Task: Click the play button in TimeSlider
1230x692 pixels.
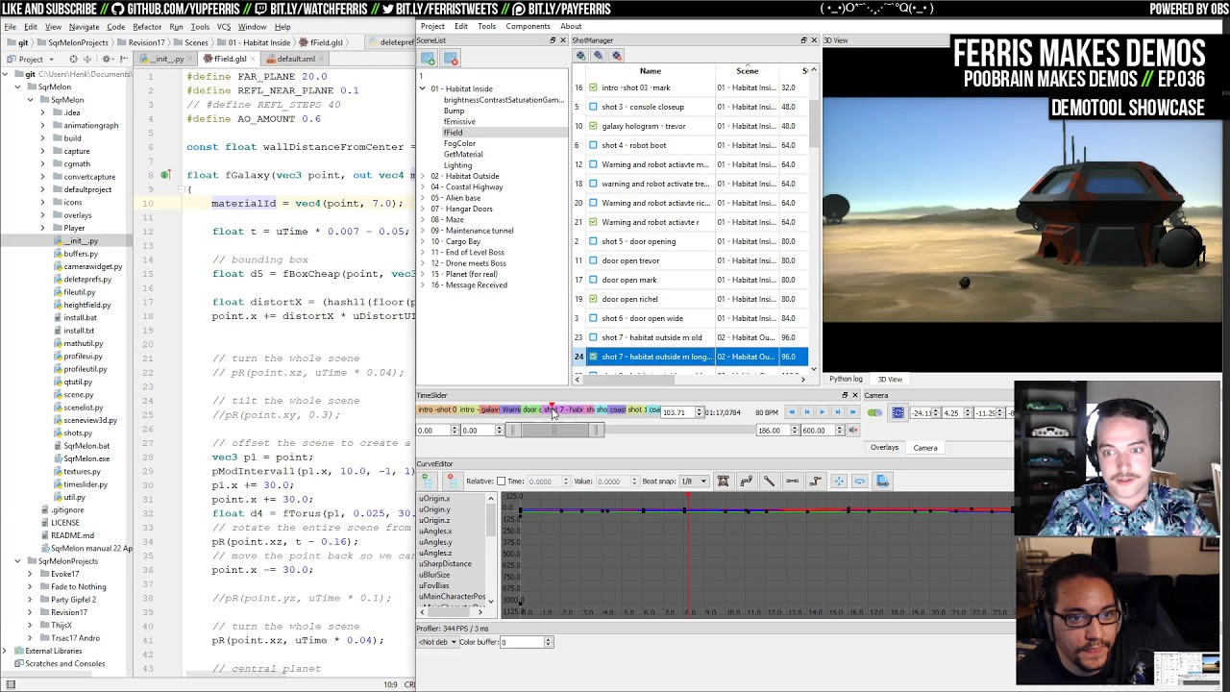Action: coord(823,412)
